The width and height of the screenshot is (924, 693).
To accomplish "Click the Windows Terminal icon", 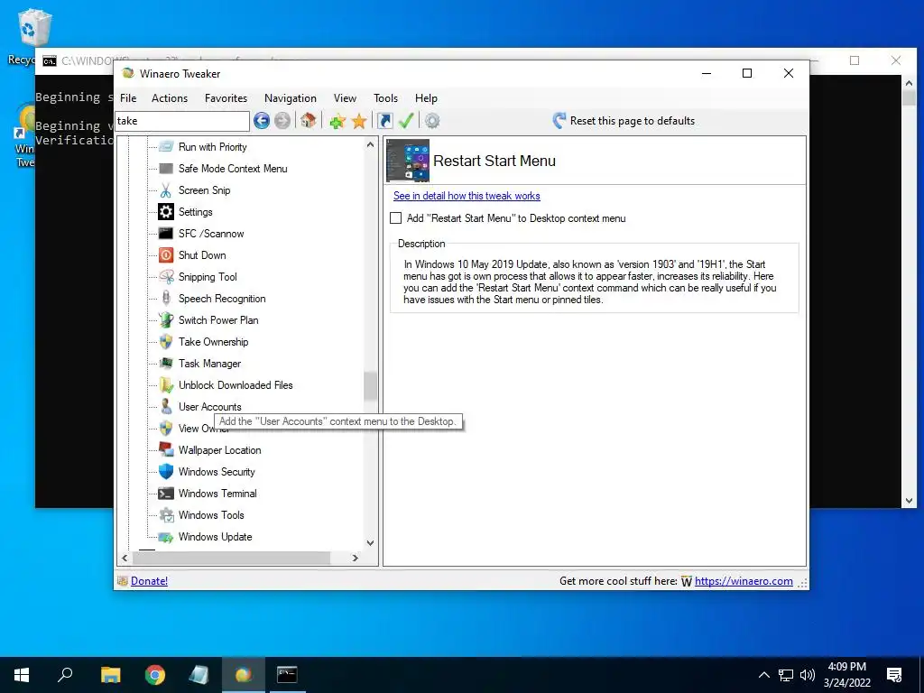I will pyautogui.click(x=166, y=494).
